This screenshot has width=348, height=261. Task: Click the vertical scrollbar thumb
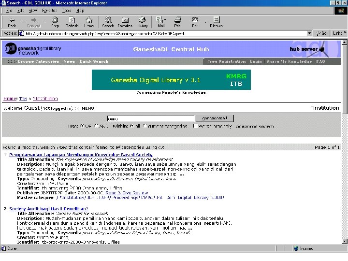345,79
